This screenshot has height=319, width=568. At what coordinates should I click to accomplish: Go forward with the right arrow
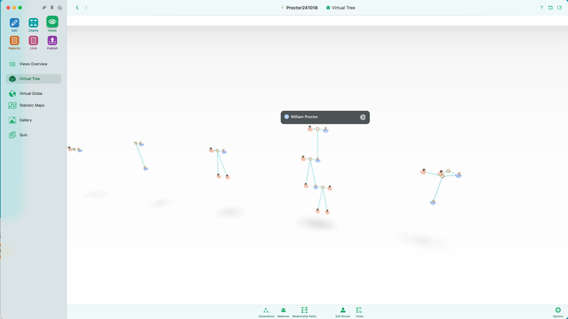(x=86, y=8)
